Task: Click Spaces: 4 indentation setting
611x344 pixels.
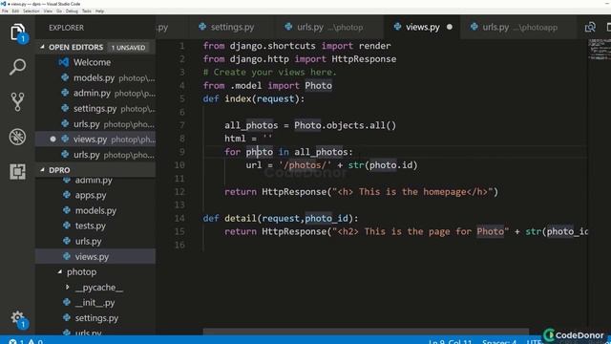Action: pyautogui.click(x=499, y=342)
